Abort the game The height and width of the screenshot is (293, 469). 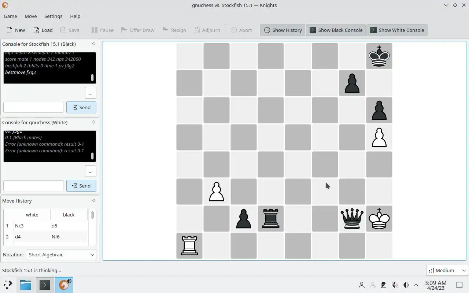click(x=241, y=30)
